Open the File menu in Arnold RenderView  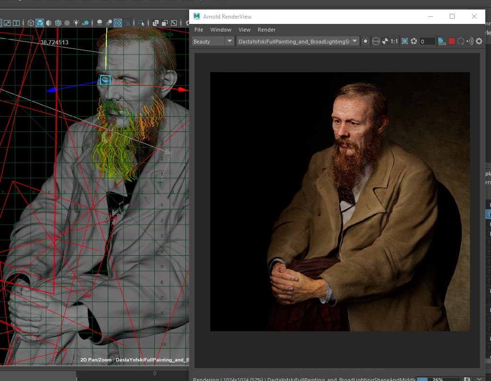[x=198, y=30]
